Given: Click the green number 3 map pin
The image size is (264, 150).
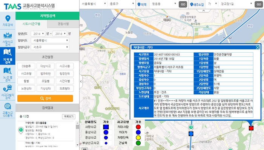Looking at the screenshot, I should pos(191,127).
